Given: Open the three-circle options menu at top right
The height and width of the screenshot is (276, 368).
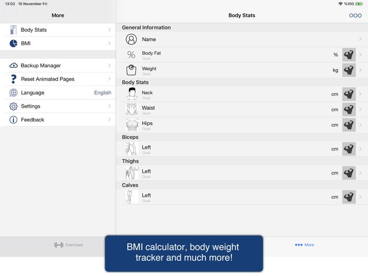Looking at the screenshot, I should click(355, 16).
